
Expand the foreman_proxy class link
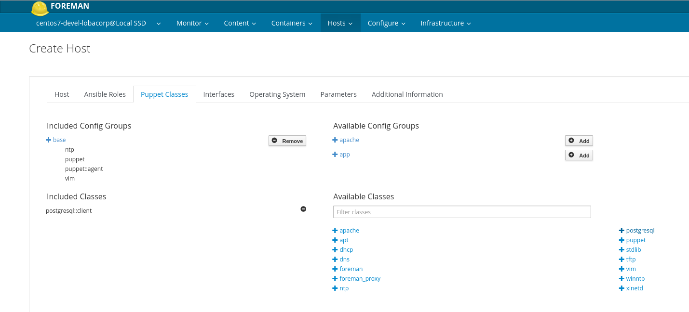(x=360, y=279)
